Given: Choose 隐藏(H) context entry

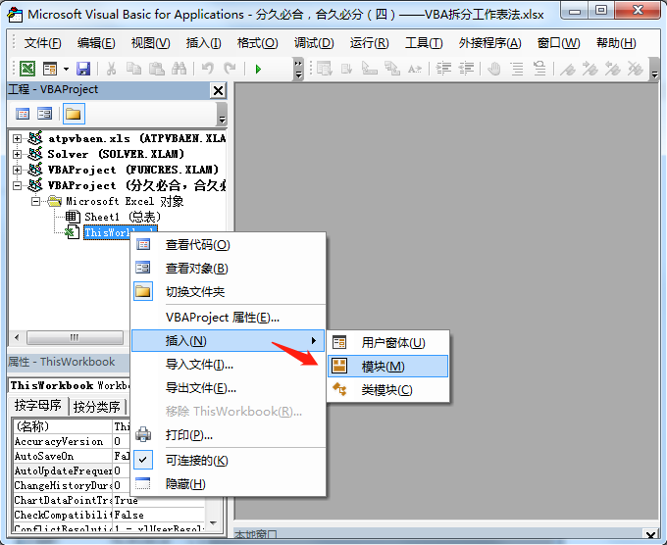Looking at the screenshot, I should coord(229,484).
